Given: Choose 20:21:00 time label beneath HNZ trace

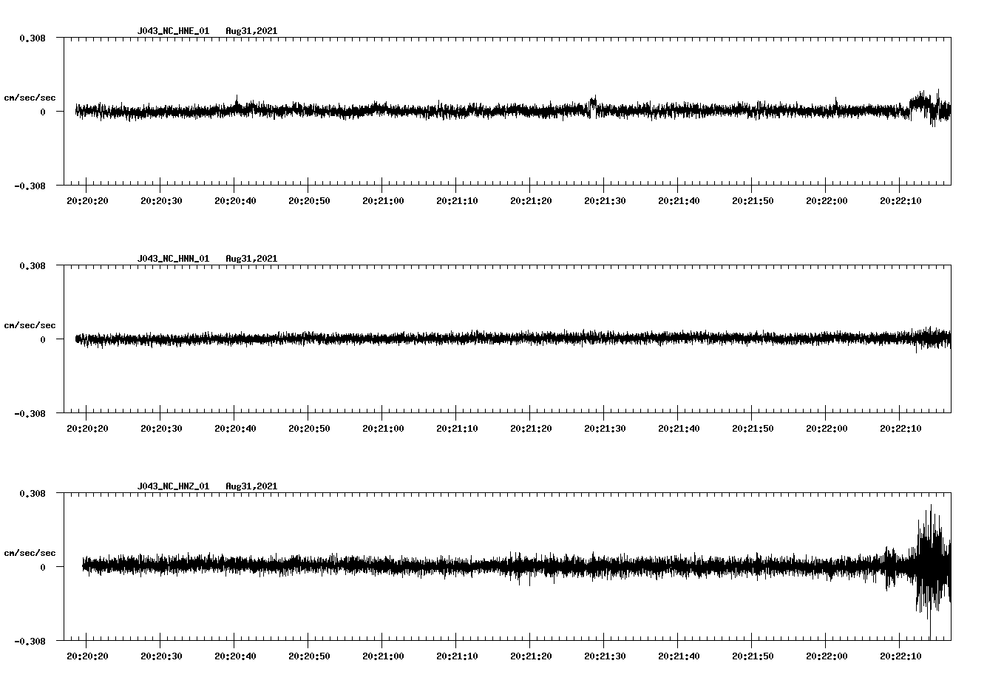Looking at the screenshot, I should point(383,656).
